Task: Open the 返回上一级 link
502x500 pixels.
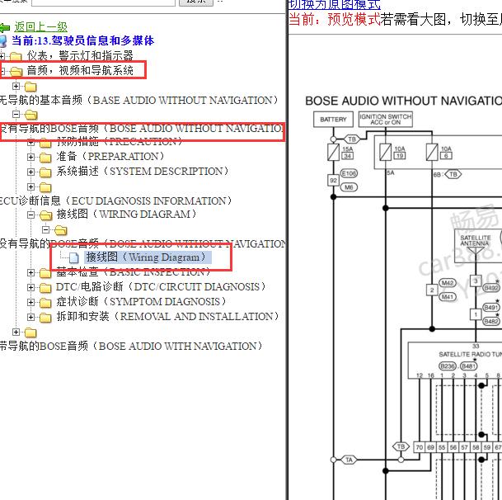Action: tap(40, 27)
